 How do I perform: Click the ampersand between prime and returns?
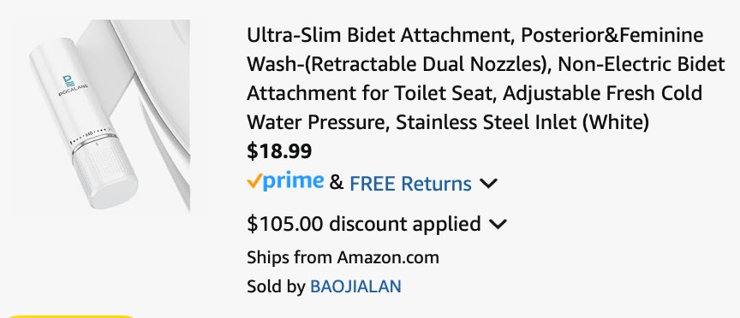pos(336,183)
